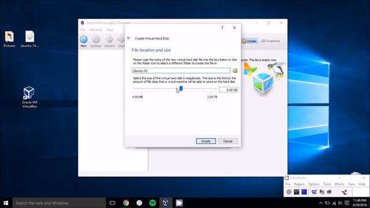The height and width of the screenshot is (208, 370).
Task: Click the 8.00 GB disk size field
Action: (x=228, y=90)
